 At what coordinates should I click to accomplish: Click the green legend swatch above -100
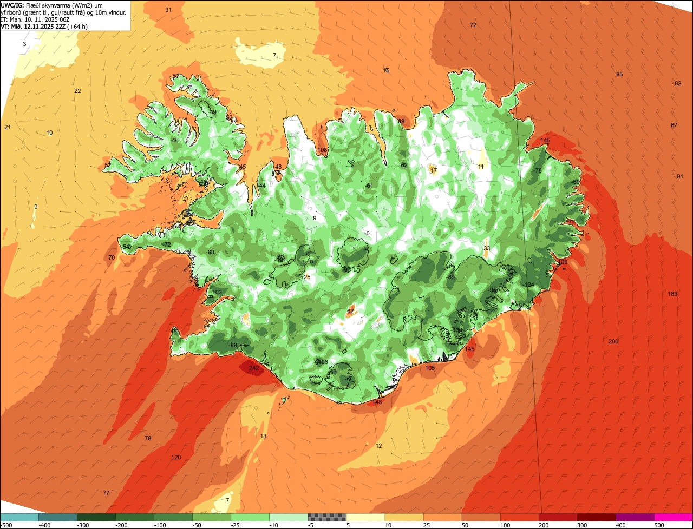tap(173, 517)
